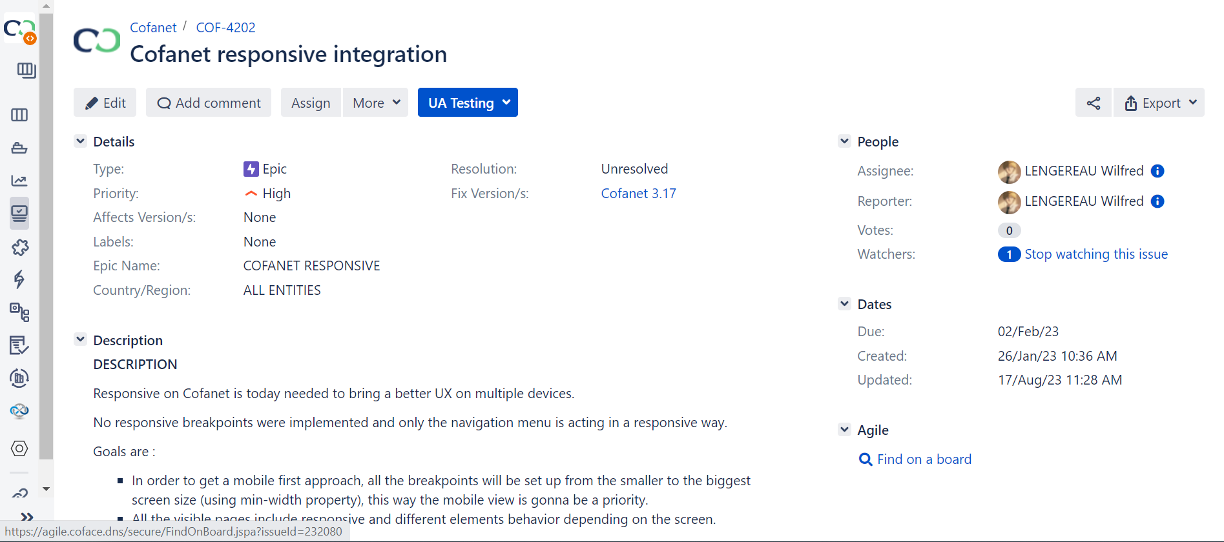The image size is (1224, 542).
Task: Click the Epic type icon
Action: click(251, 169)
